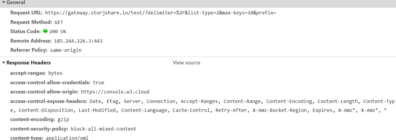Select the Referrer Policy same-origin value
The width and height of the screenshot is (396, 140).
[x=66, y=50]
